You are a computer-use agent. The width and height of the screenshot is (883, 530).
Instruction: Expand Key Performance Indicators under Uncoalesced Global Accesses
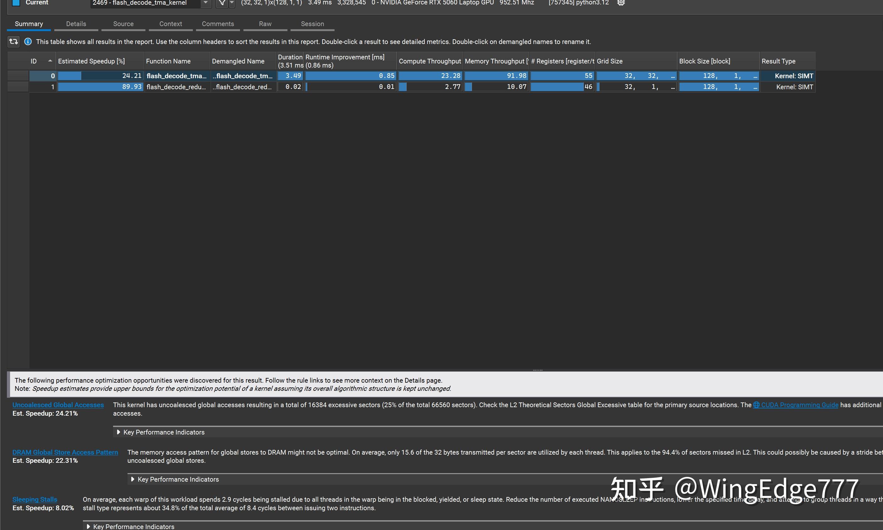click(118, 432)
